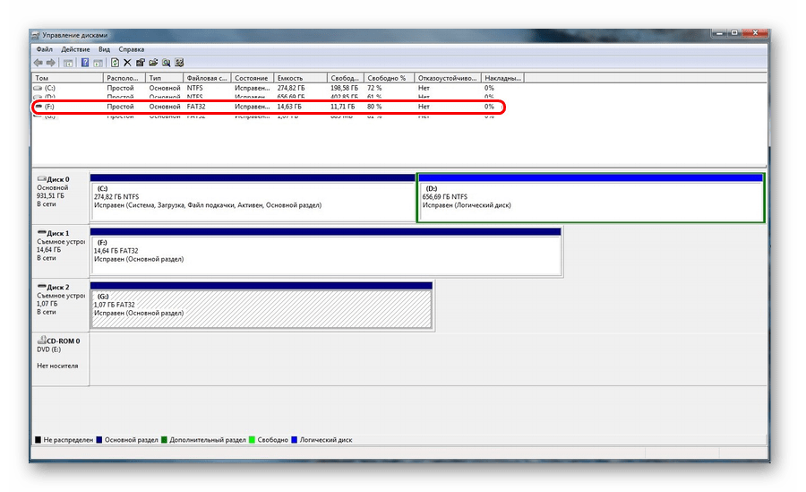Image resolution: width=806 pixels, height=492 pixels.
Task: Click FAT32 cell in the (F:) row
Action: coord(196,107)
